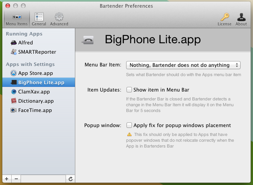Click the ClamXav app icon
The width and height of the screenshot is (253, 185).
tap(14, 92)
